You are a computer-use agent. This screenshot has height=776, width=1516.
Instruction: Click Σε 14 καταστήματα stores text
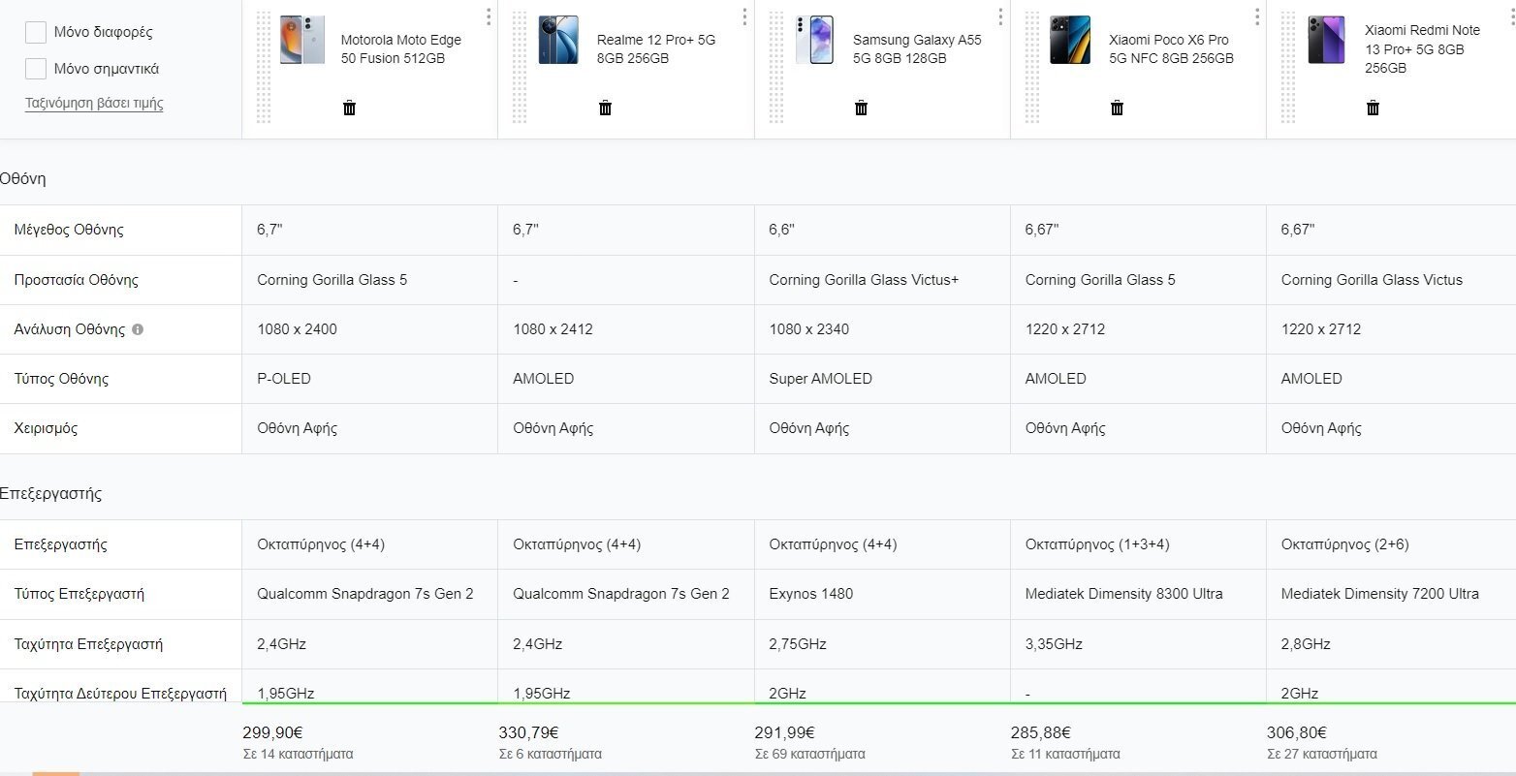pyautogui.click(x=298, y=754)
